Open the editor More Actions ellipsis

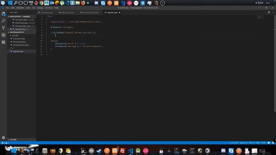coord(273,12)
